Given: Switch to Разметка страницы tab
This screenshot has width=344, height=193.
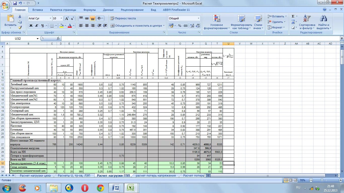Looking at the screenshot, I should [63, 10].
